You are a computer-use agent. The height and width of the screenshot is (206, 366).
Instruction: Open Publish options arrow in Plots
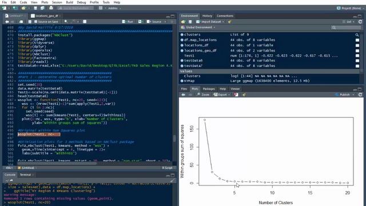point(353,94)
